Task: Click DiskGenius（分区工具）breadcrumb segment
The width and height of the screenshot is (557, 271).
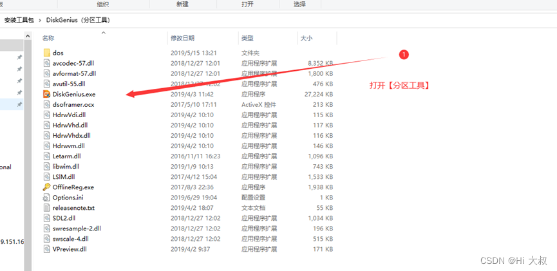Action: point(78,20)
